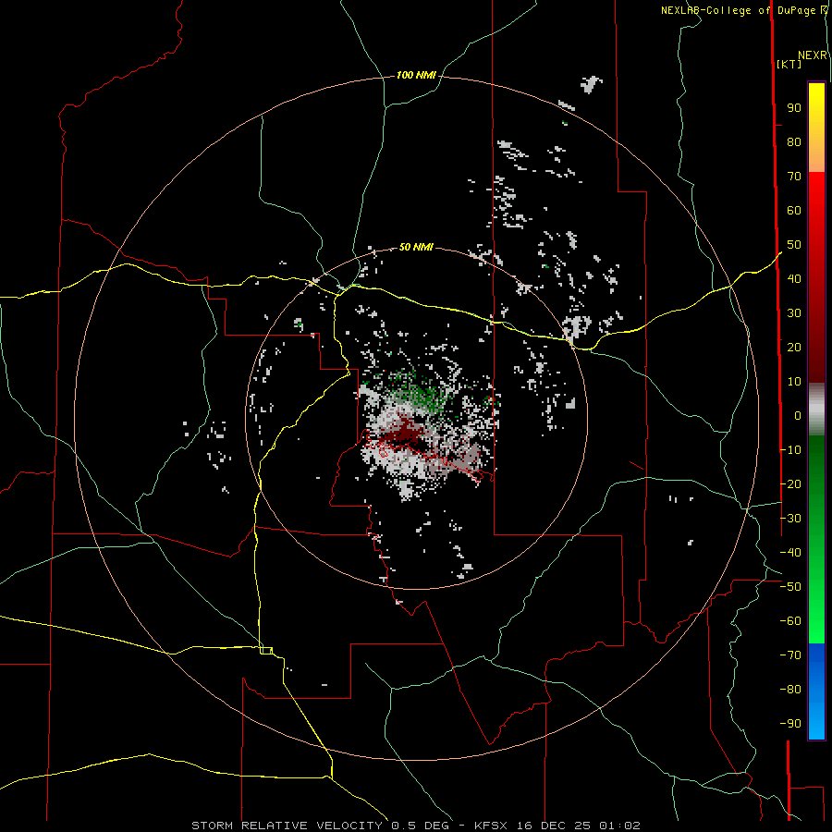Click the -10 legend value
Image resolution: width=832 pixels, height=832 pixels.
790,450
